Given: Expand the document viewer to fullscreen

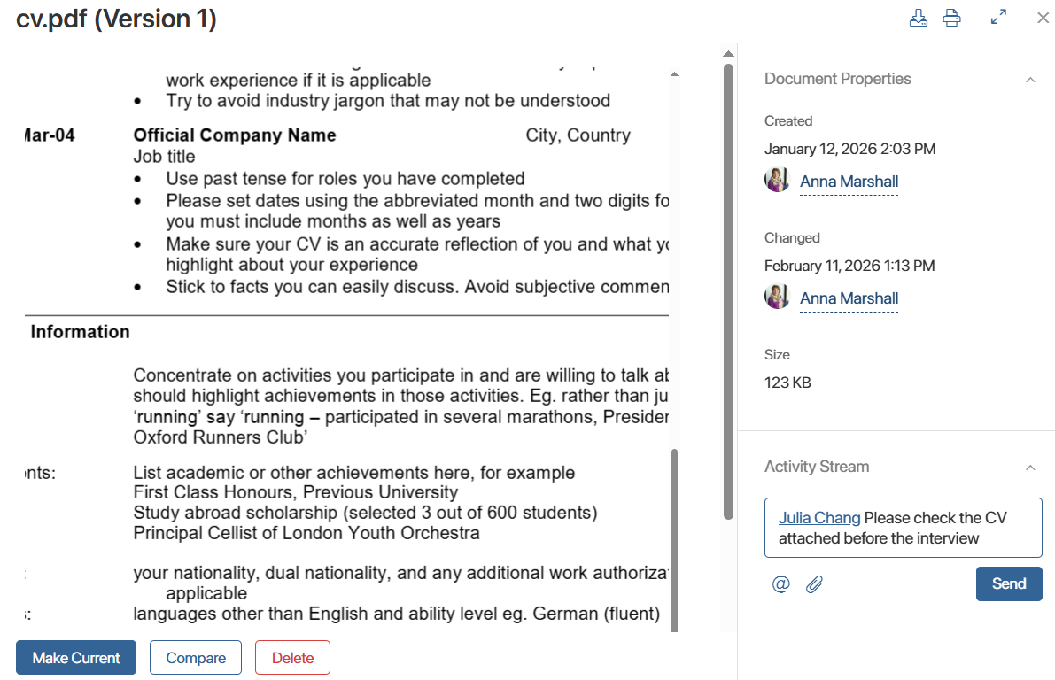Looking at the screenshot, I should [998, 18].
